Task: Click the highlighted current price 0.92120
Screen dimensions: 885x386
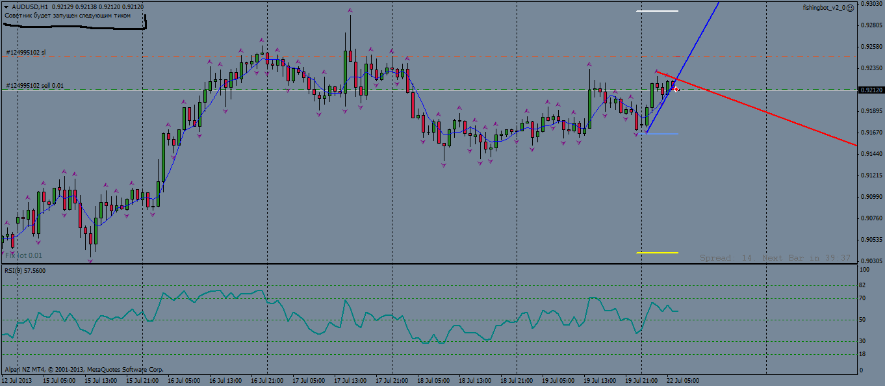Action: pos(871,90)
